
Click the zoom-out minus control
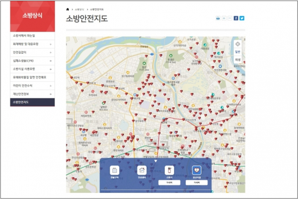tap(229, 18)
